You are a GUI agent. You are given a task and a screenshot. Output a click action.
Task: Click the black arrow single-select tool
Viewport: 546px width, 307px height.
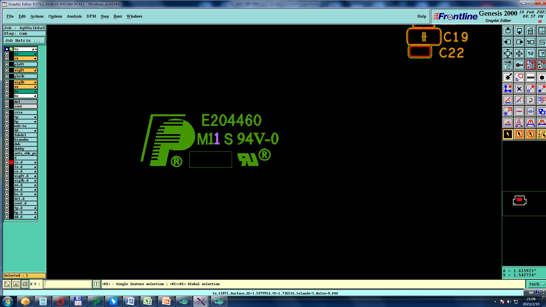tap(508, 134)
